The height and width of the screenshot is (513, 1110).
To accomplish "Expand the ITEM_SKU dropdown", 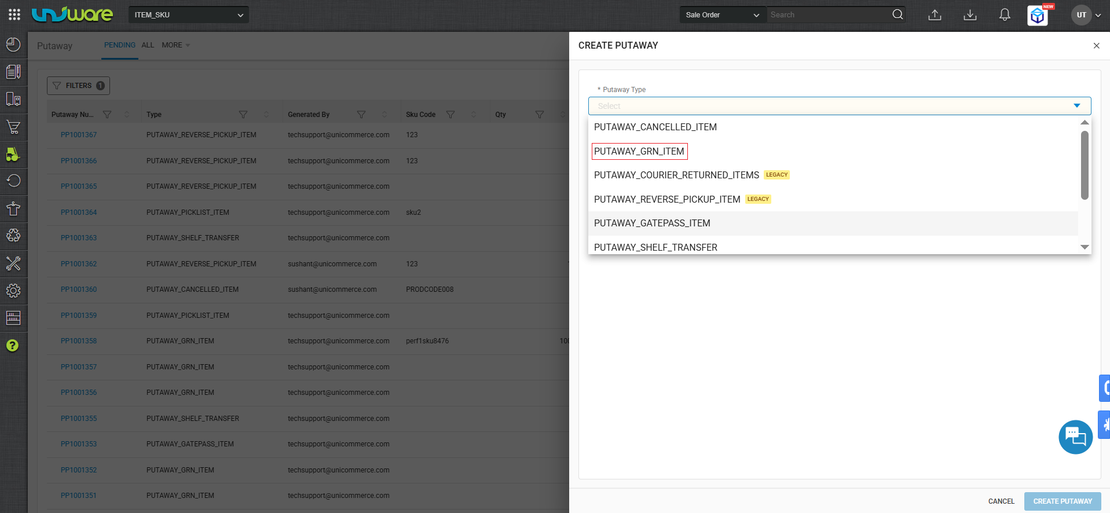I will pos(189,14).
